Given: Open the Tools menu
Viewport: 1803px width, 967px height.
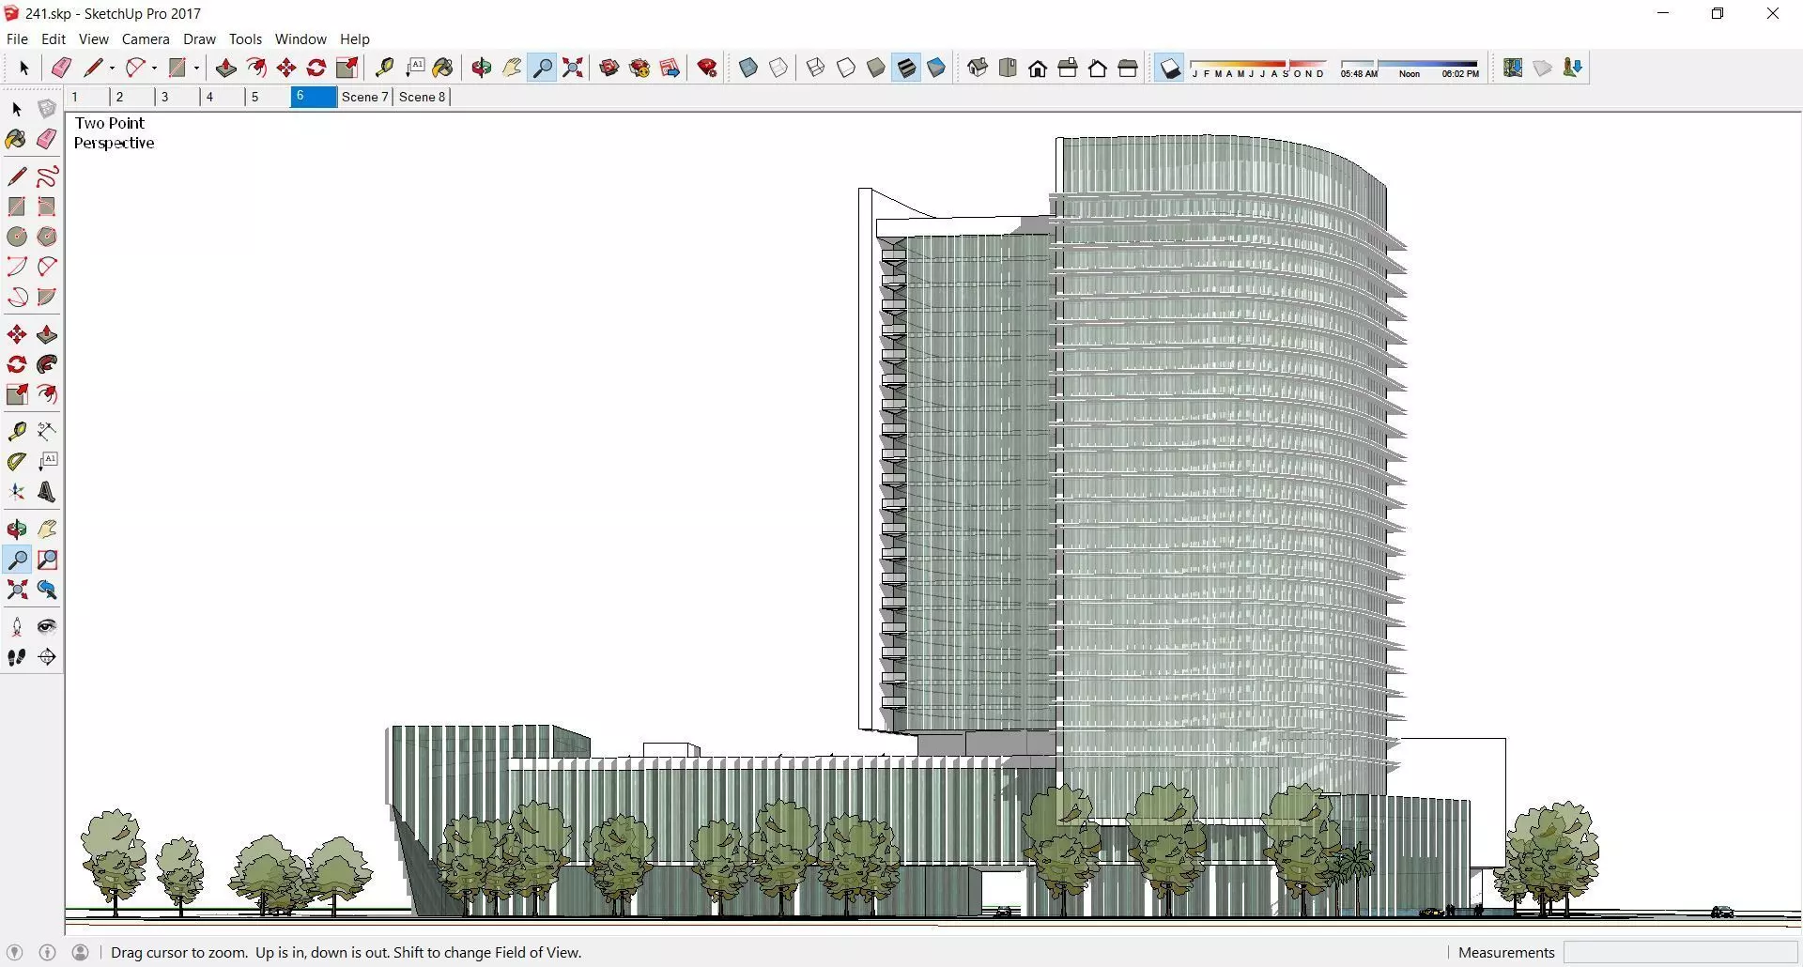Looking at the screenshot, I should [x=245, y=39].
